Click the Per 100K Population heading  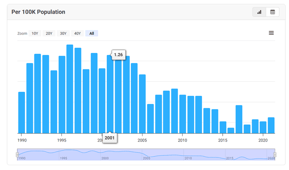pos(39,12)
